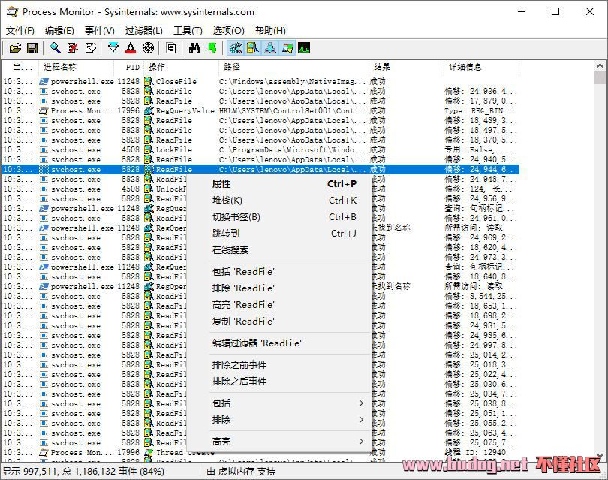Click the scrollbar down arrow
The image size is (608, 480).
[600, 456]
